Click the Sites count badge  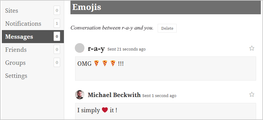pos(57,10)
